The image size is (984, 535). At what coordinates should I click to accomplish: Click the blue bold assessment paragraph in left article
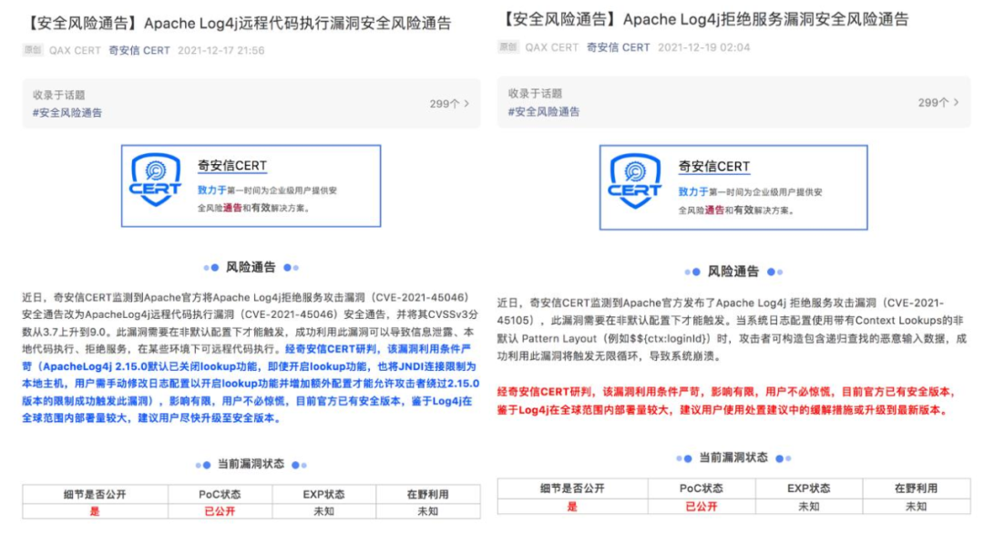pyautogui.click(x=251, y=384)
